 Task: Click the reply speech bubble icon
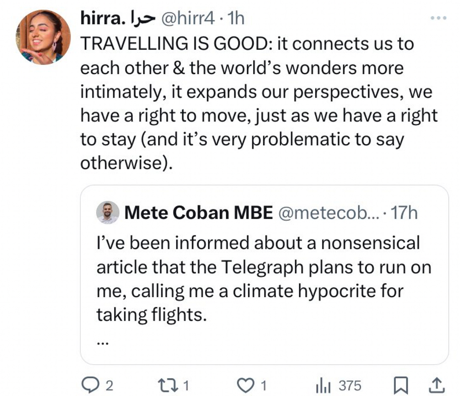[x=90, y=385]
